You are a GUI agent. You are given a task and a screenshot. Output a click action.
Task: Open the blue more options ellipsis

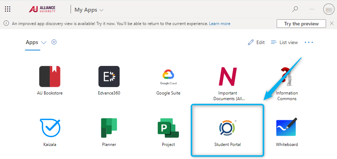(309, 42)
